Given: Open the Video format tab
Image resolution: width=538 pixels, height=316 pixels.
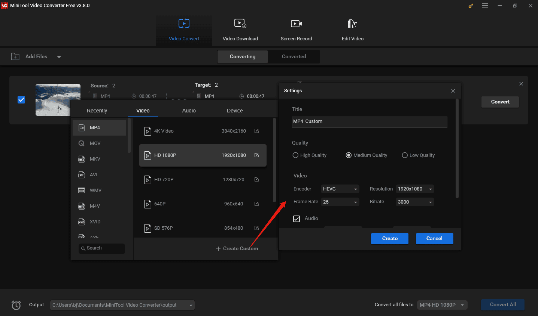Looking at the screenshot, I should tap(143, 111).
